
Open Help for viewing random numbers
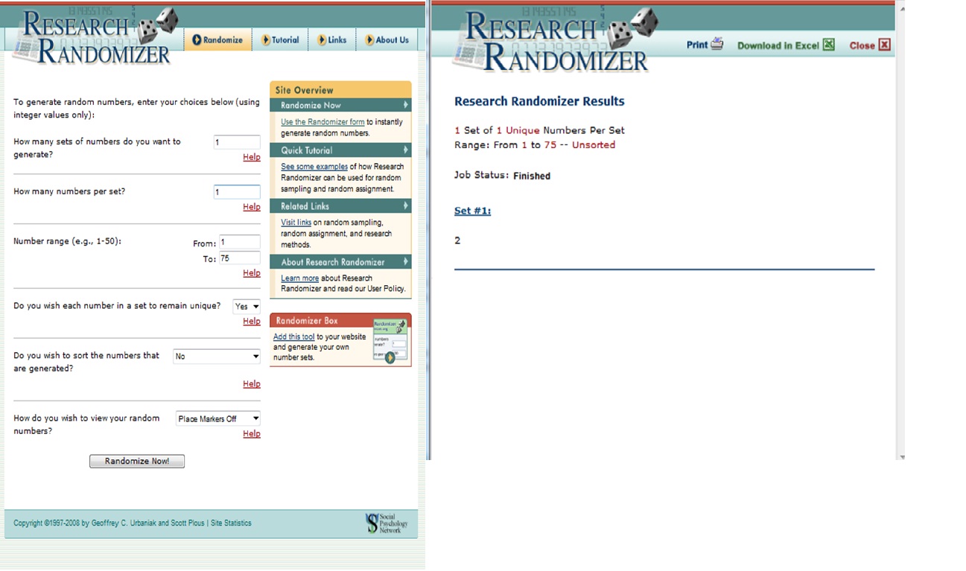pos(252,433)
